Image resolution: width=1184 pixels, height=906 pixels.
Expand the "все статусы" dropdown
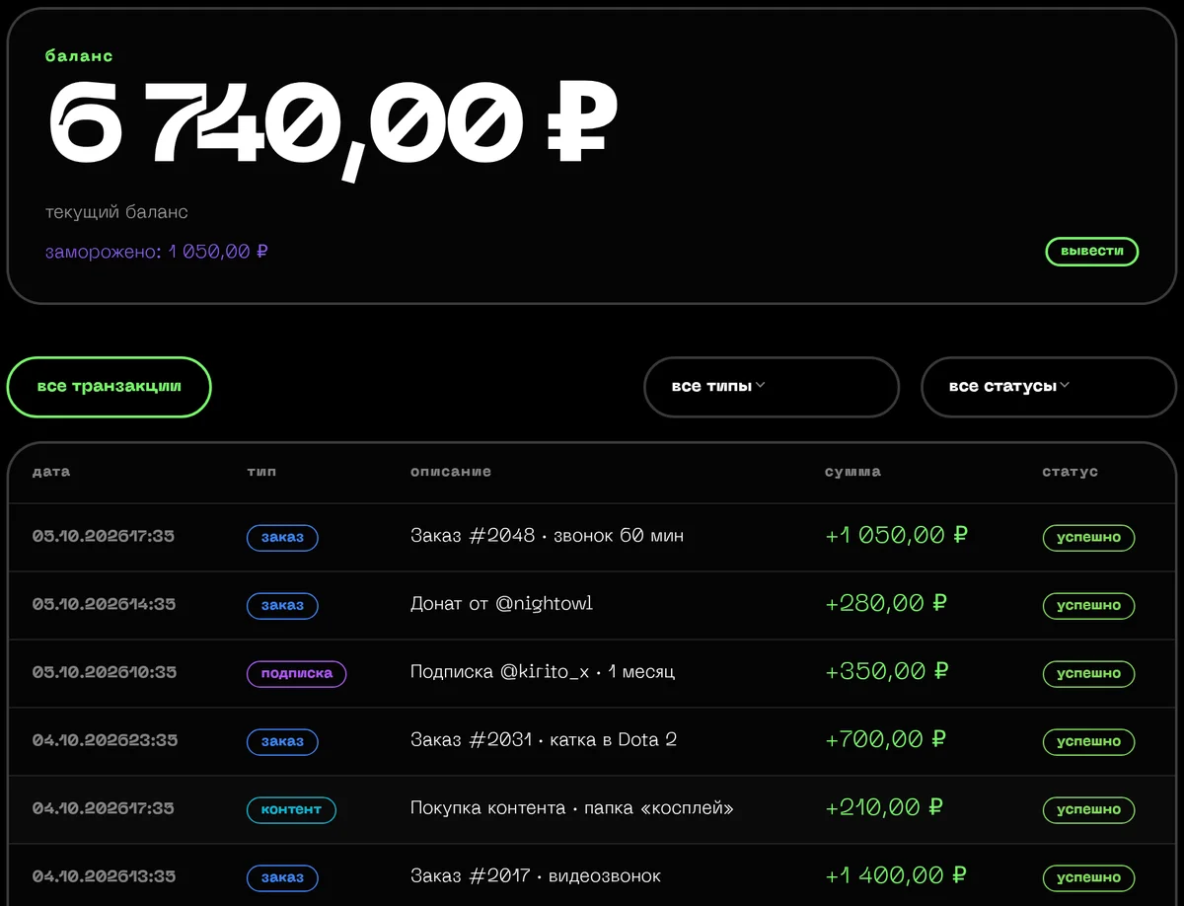coord(1049,387)
